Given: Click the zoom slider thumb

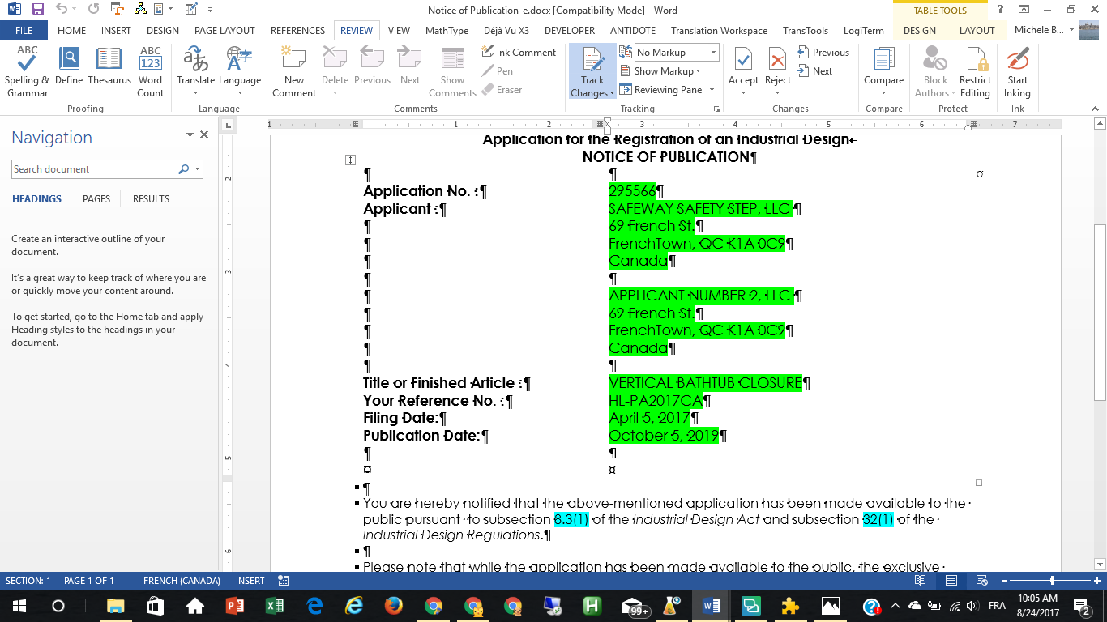Looking at the screenshot, I should tap(1052, 581).
